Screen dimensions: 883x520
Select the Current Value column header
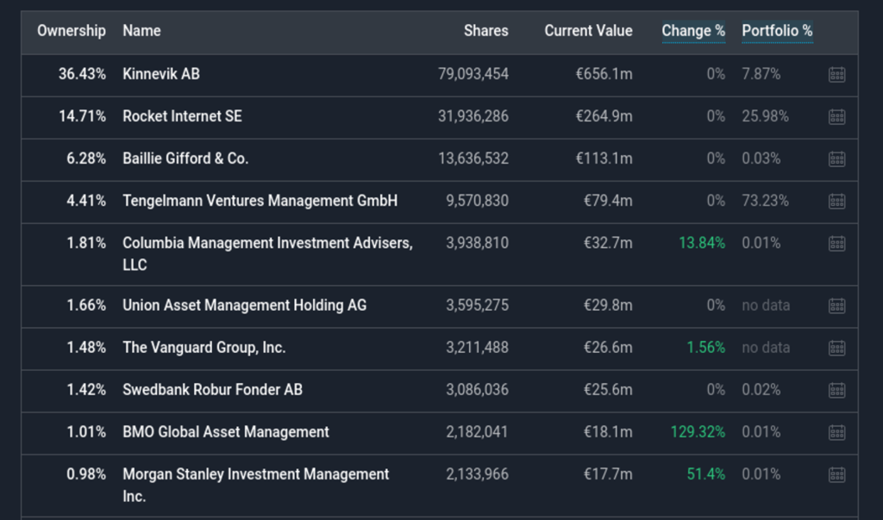pyautogui.click(x=588, y=31)
